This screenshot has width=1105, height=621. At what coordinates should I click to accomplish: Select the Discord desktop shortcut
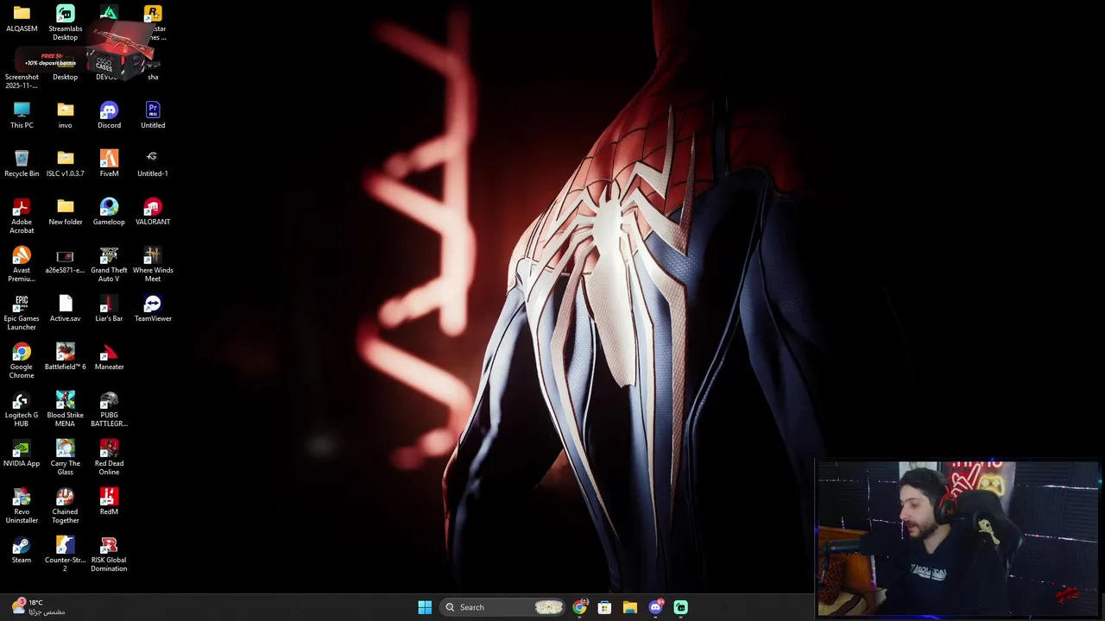coord(109,116)
